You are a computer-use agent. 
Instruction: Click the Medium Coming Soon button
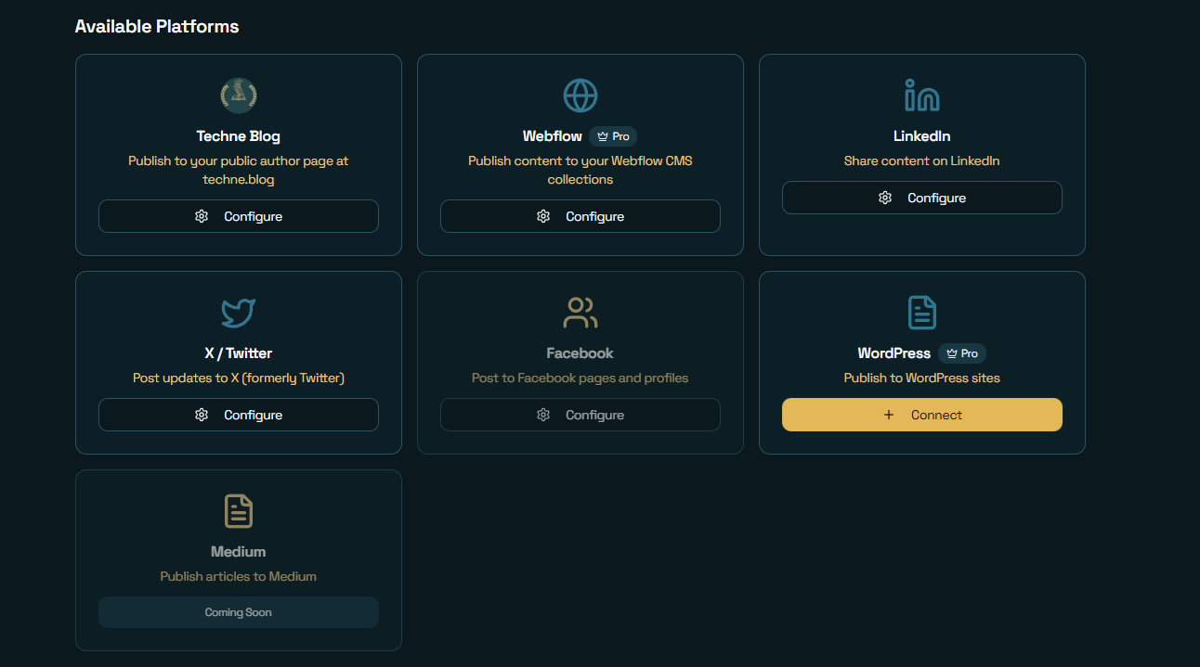coord(239,612)
